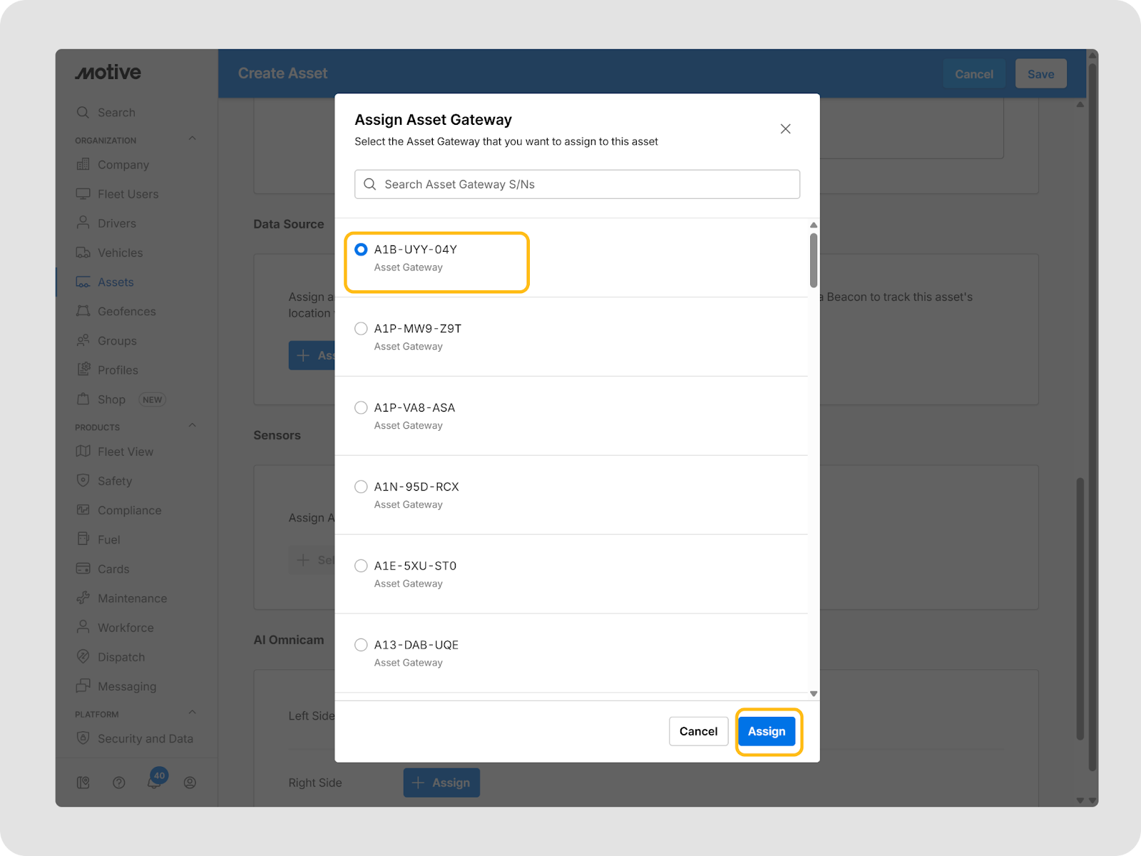The width and height of the screenshot is (1141, 856).
Task: Click the gateway list scrollbar thumb
Action: click(814, 260)
